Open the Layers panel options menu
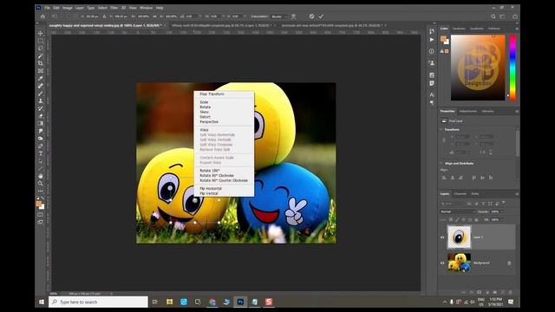555x312 pixels. pyautogui.click(x=517, y=194)
